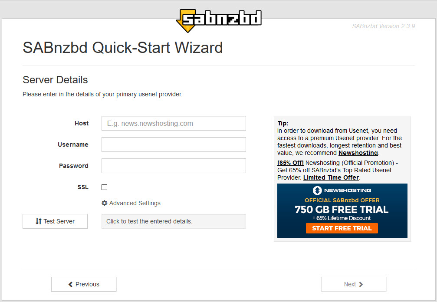Expand Advanced Settings section
437x302 pixels.
tap(131, 203)
